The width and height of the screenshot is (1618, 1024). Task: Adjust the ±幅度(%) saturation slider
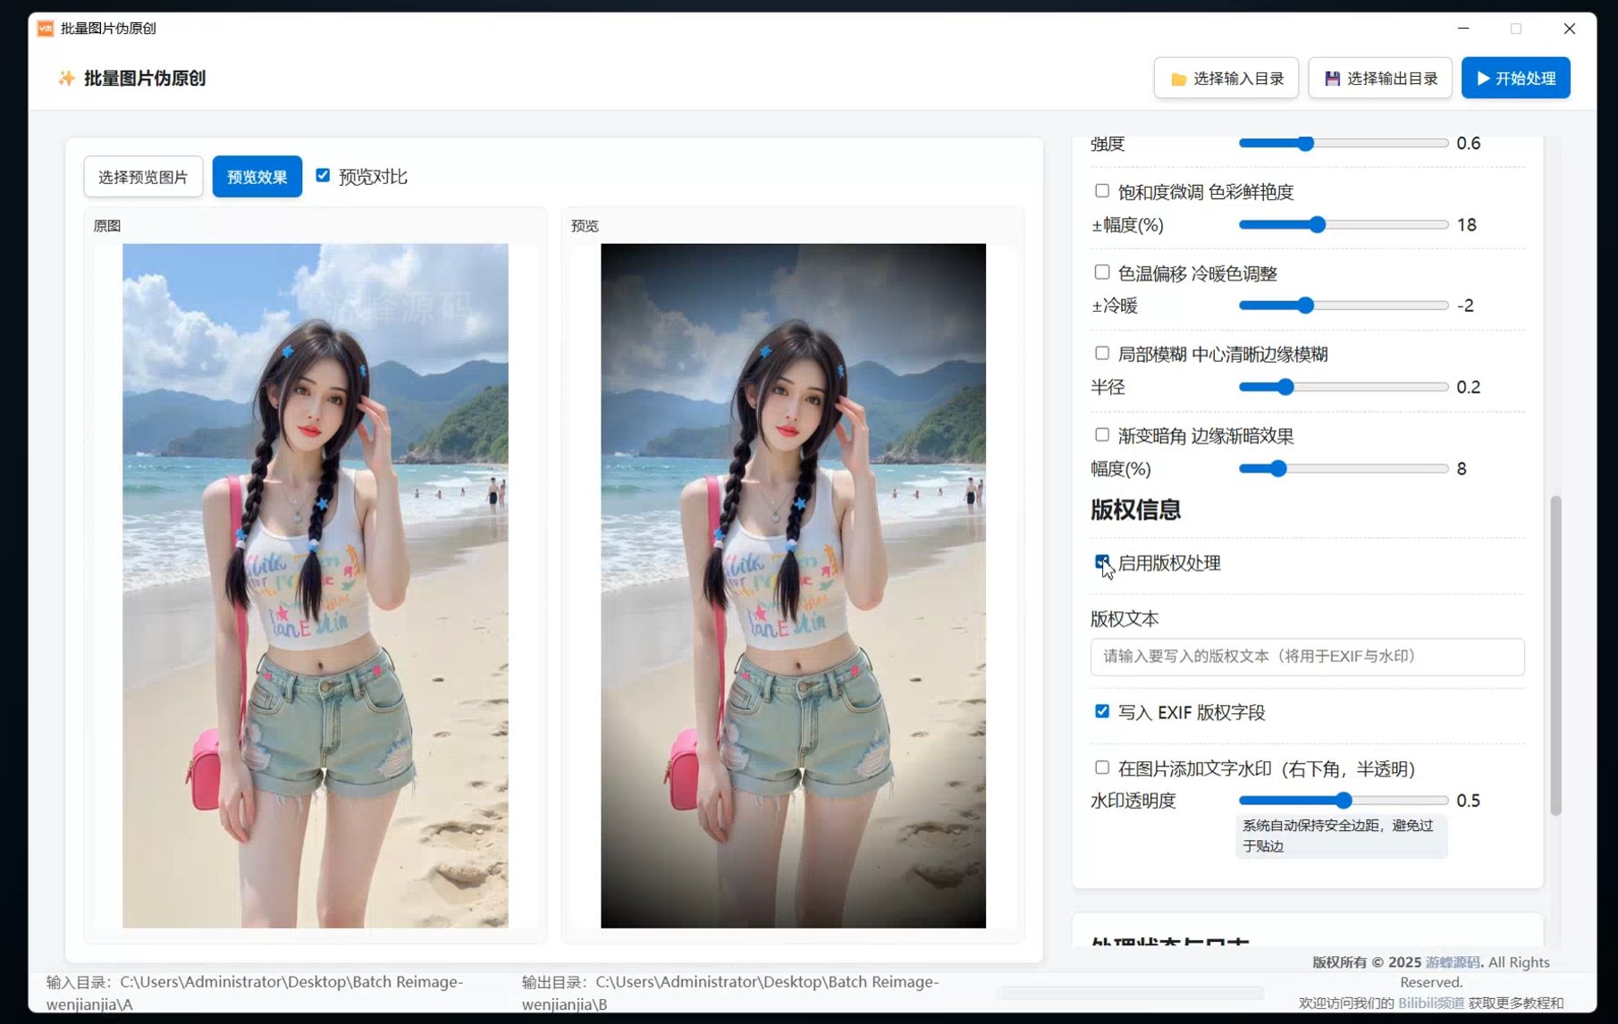coord(1343,225)
